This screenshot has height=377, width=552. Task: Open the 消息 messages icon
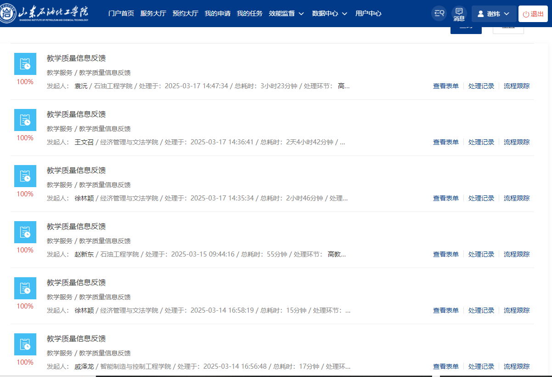pyautogui.click(x=459, y=14)
